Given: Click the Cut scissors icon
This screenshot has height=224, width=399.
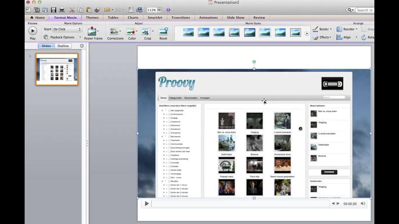Looking at the screenshot, I should pyautogui.click(x=72, y=10).
